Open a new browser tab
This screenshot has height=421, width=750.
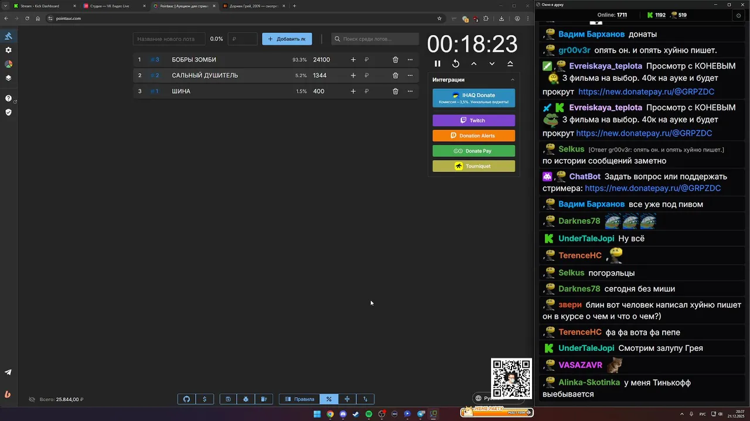coord(294,6)
